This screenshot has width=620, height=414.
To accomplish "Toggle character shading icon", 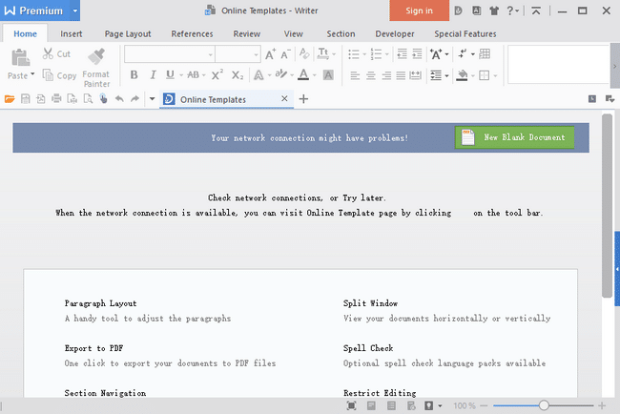I will pos(328,74).
